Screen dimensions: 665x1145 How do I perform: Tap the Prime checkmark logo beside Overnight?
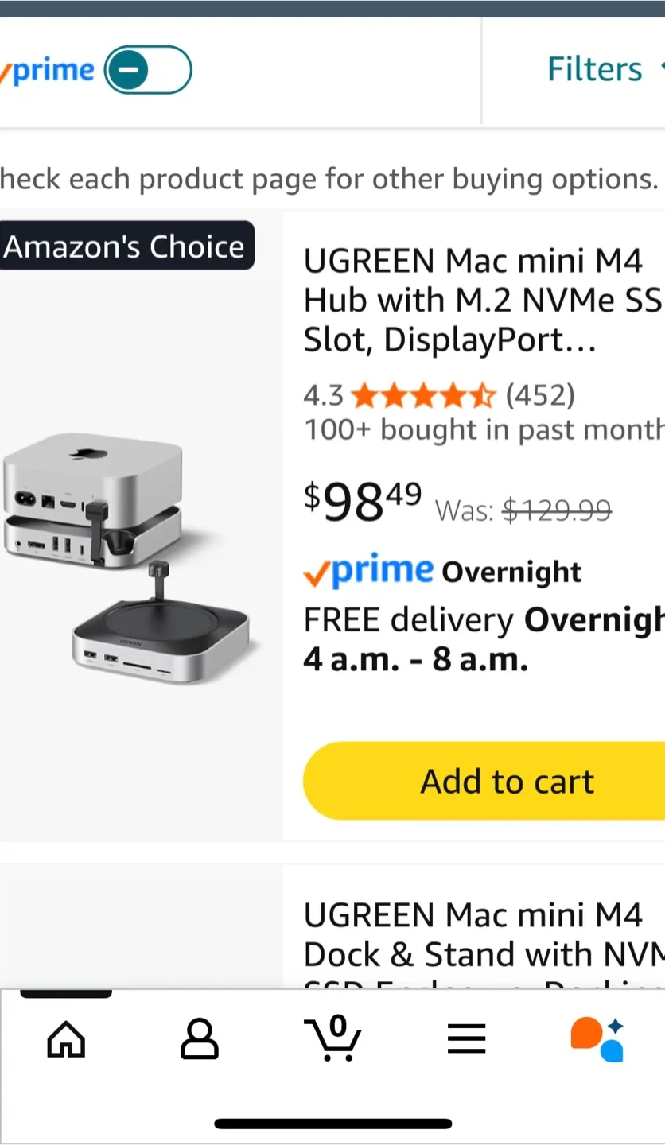point(368,571)
